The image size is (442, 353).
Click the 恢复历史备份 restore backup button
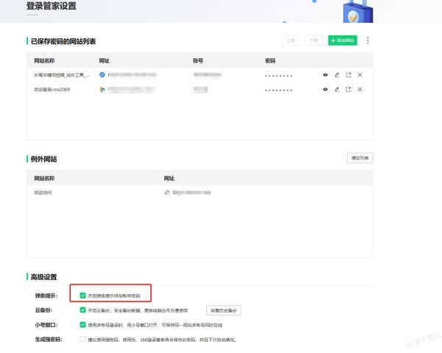tap(224, 310)
